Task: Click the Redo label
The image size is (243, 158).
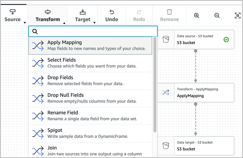Action: click(139, 19)
